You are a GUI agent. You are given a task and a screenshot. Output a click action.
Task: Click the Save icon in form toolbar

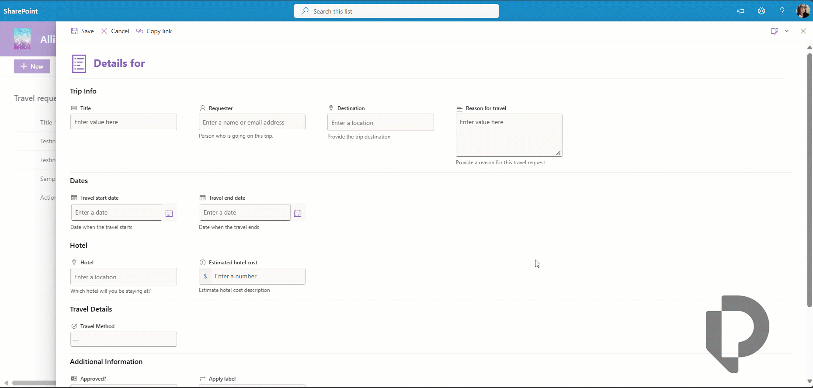coord(74,31)
